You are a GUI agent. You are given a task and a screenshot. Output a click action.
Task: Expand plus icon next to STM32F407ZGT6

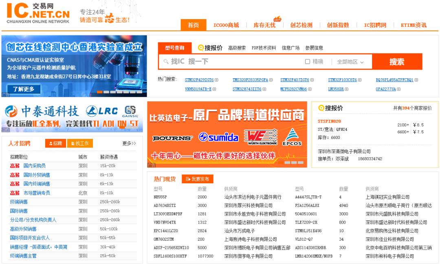312,80
